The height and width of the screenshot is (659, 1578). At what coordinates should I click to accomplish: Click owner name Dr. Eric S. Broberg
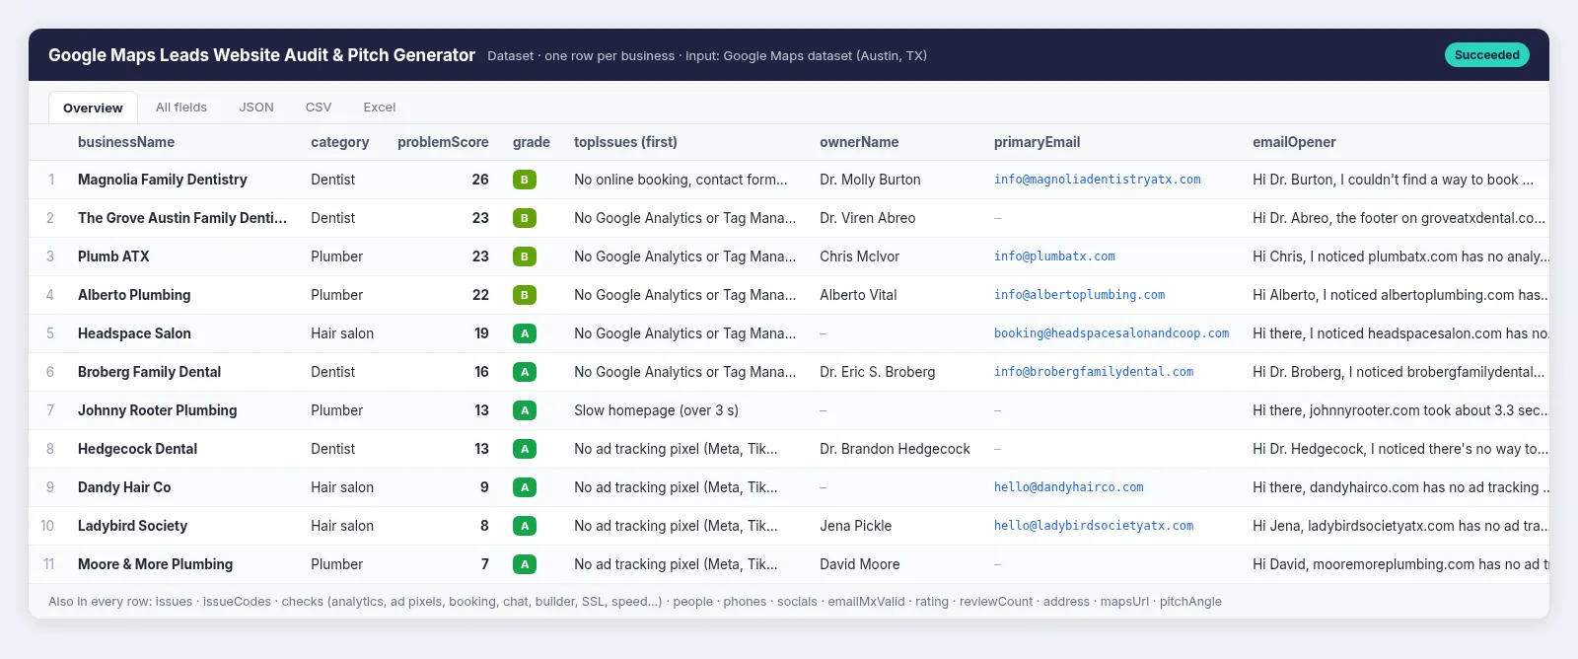pos(877,372)
